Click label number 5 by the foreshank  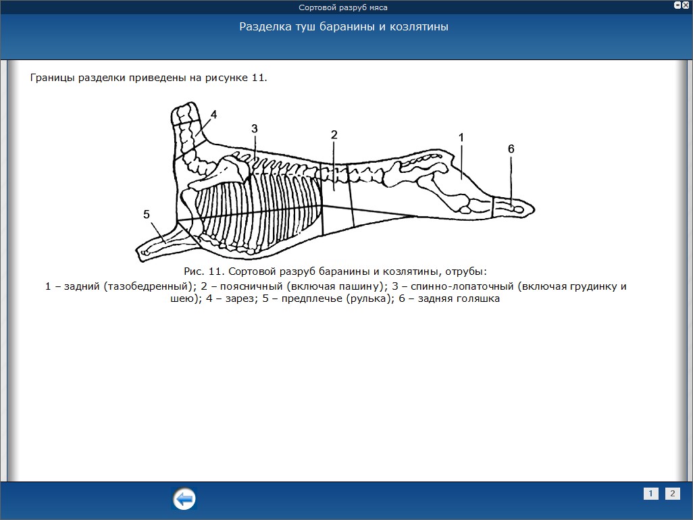click(x=147, y=215)
